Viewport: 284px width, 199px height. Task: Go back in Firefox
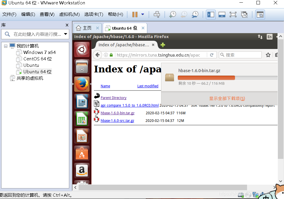coord(97,55)
